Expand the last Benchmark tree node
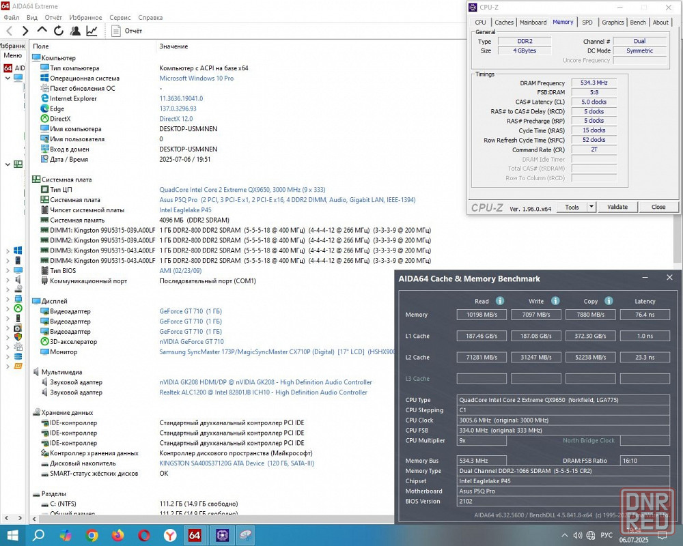 point(8,367)
